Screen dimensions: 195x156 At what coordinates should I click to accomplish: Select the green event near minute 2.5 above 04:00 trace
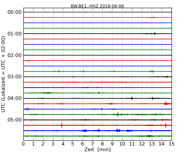coord(48,93)
